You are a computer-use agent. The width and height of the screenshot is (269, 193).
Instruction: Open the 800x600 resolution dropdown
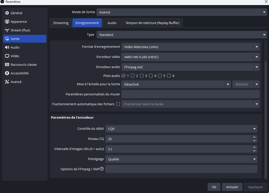(246, 84)
